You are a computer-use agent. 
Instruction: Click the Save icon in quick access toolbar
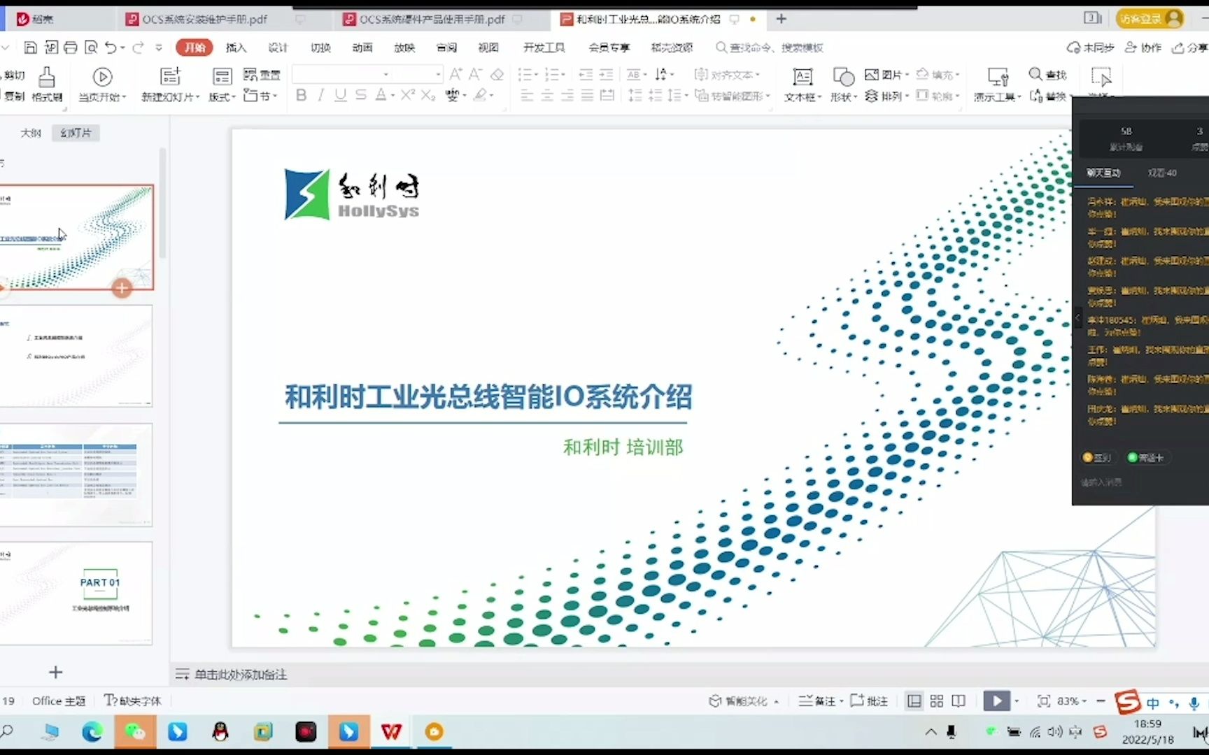coord(30,48)
